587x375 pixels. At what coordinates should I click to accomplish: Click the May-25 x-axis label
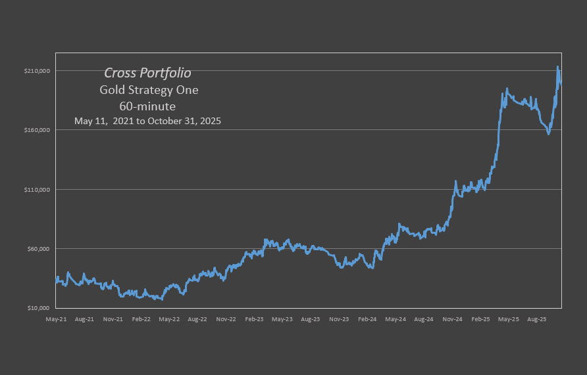coord(509,319)
